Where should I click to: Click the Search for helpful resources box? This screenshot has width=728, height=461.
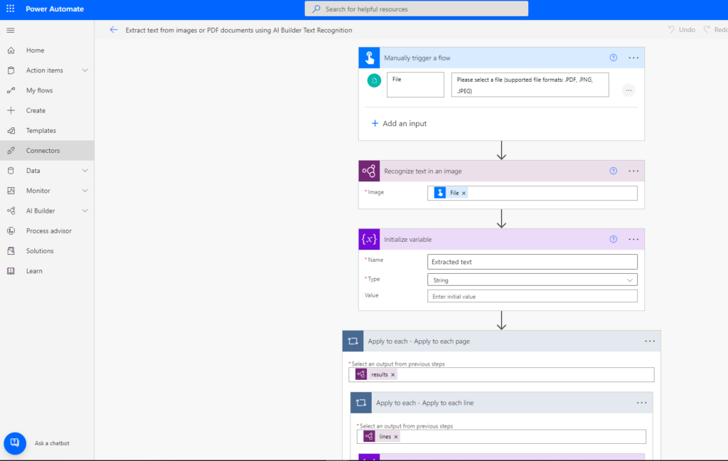417,9
